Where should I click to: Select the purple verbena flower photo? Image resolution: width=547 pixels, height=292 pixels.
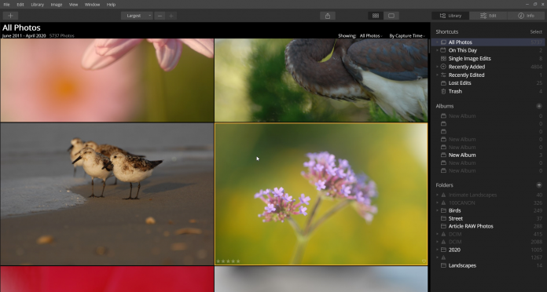tap(321, 194)
